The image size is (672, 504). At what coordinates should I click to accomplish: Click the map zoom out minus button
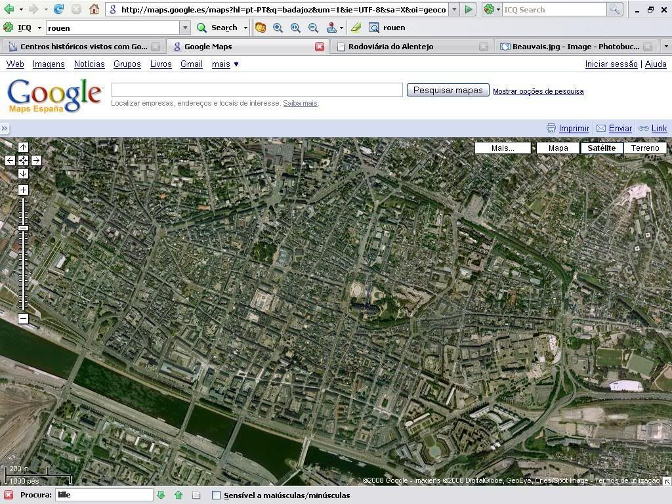click(x=23, y=319)
